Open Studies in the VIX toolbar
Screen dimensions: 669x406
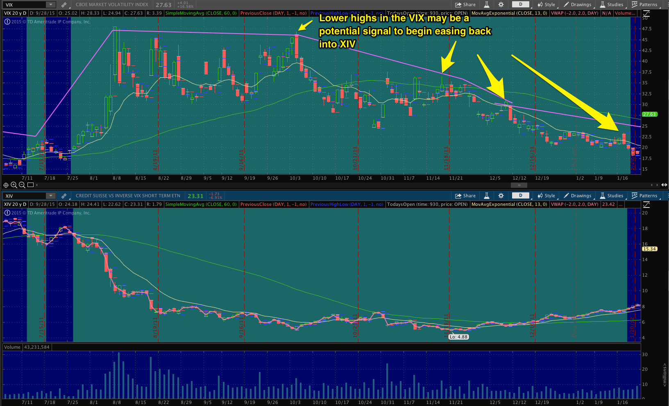(x=611, y=5)
